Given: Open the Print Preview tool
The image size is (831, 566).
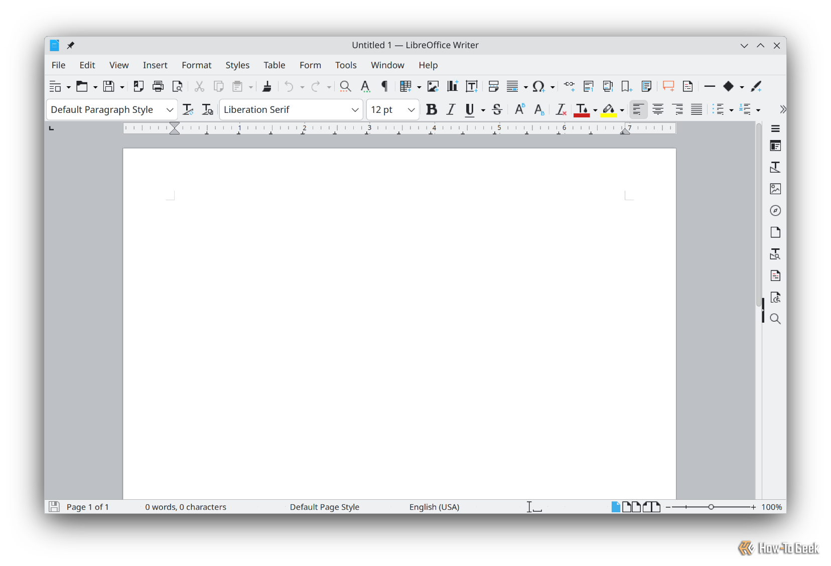Looking at the screenshot, I should (178, 86).
